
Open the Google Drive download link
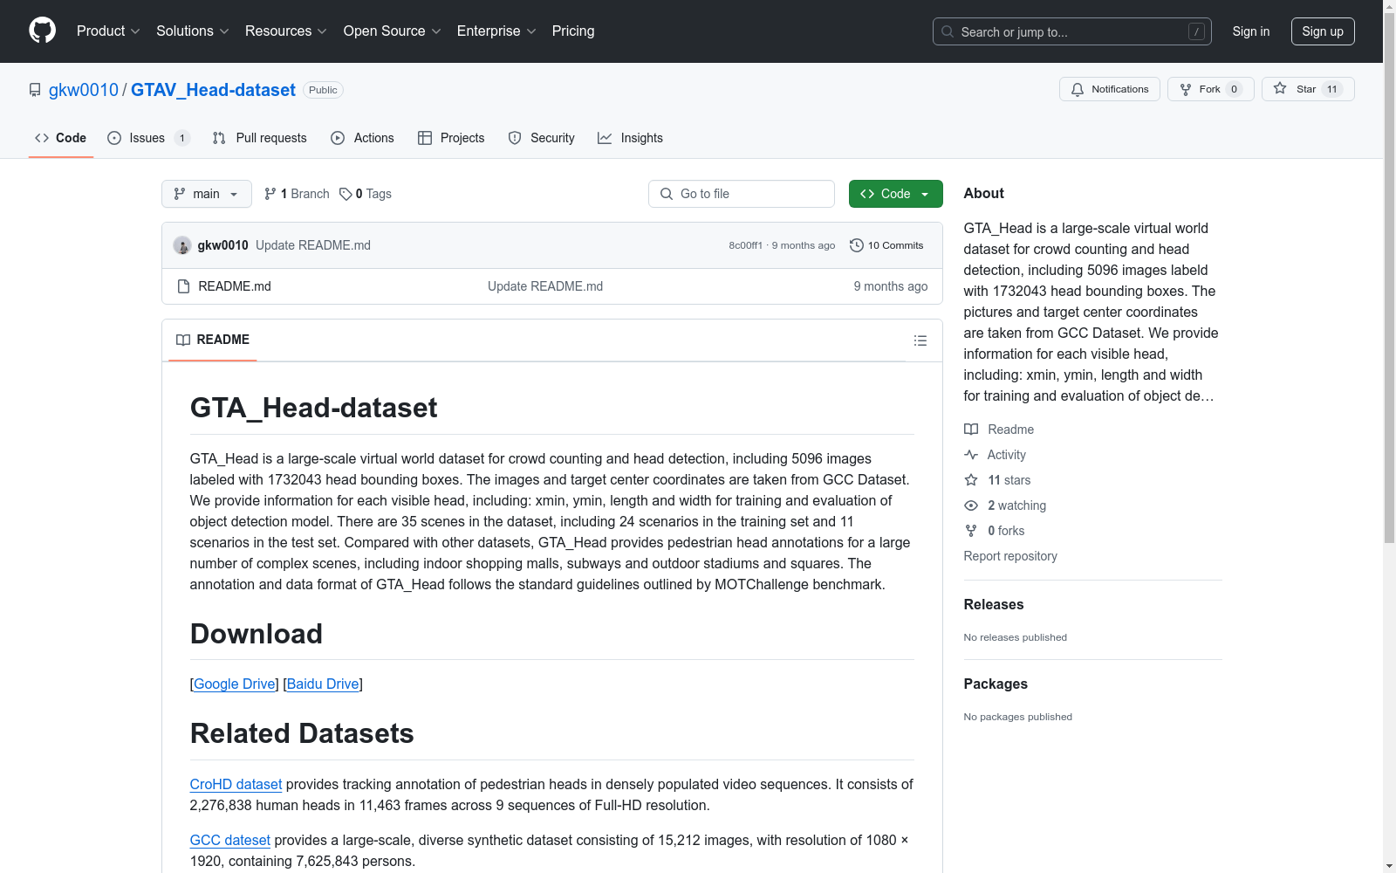click(235, 684)
